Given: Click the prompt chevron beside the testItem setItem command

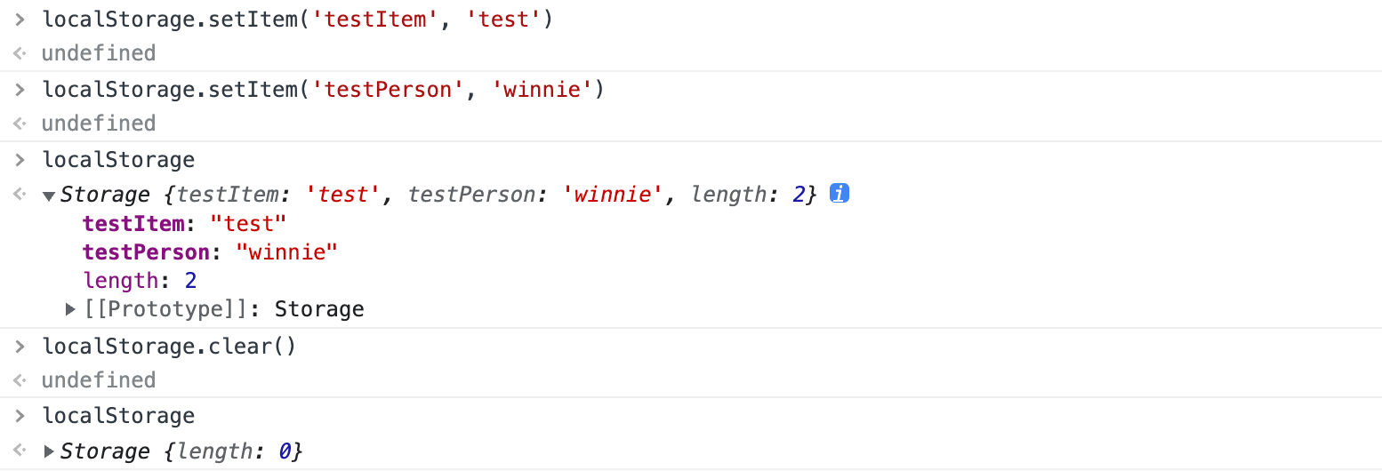Looking at the screenshot, I should click(20, 20).
